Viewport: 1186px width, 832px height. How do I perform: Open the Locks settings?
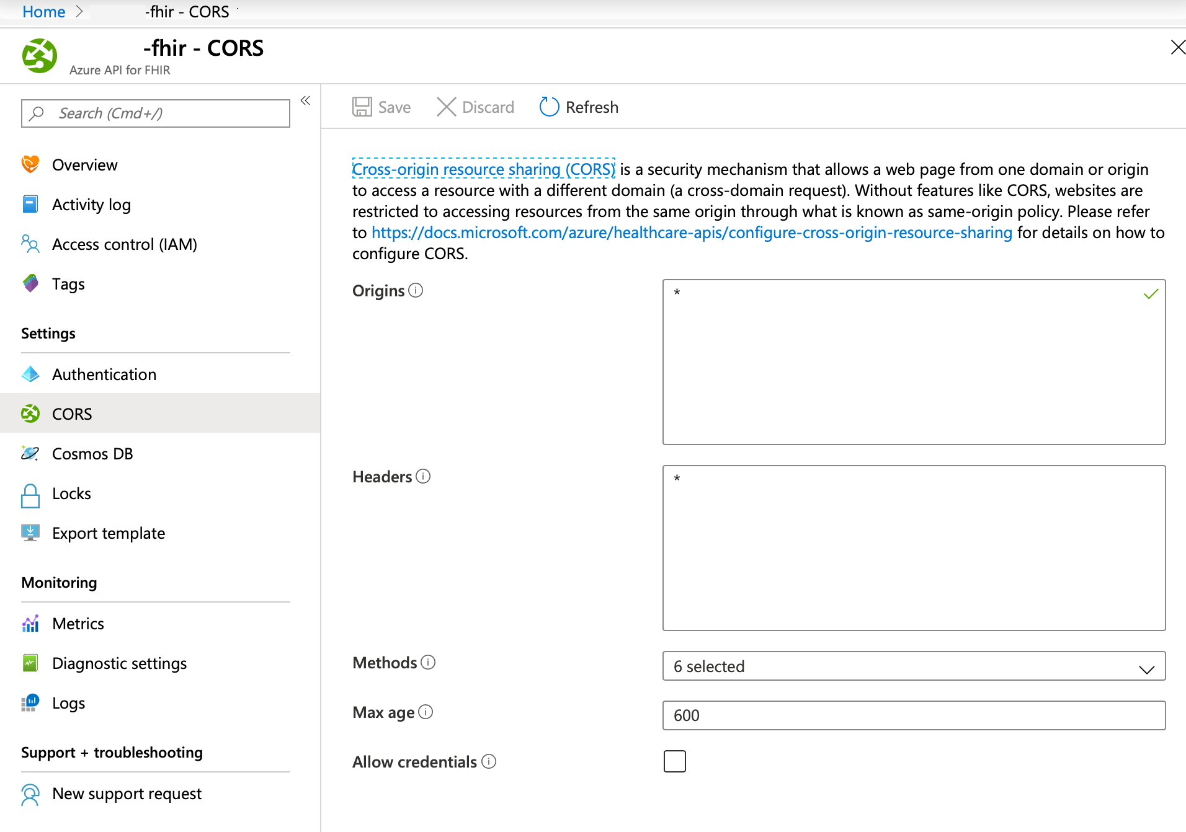pyautogui.click(x=72, y=493)
